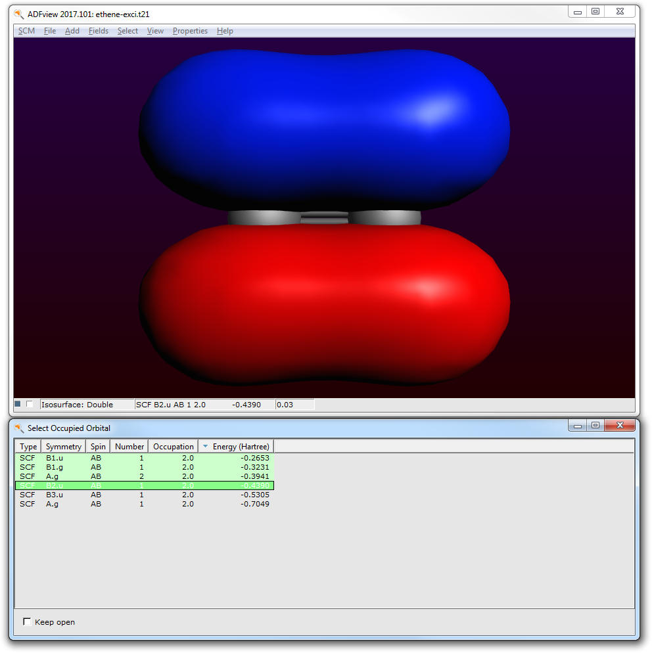Select the B1.u orbital row at -0.2653

pos(145,458)
